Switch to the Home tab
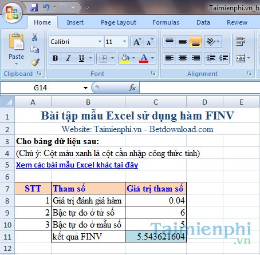The image size is (260, 255). pyautogui.click(x=42, y=22)
